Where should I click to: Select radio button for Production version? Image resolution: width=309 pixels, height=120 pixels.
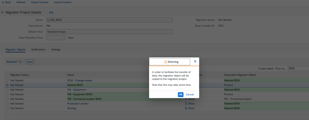click(7, 103)
